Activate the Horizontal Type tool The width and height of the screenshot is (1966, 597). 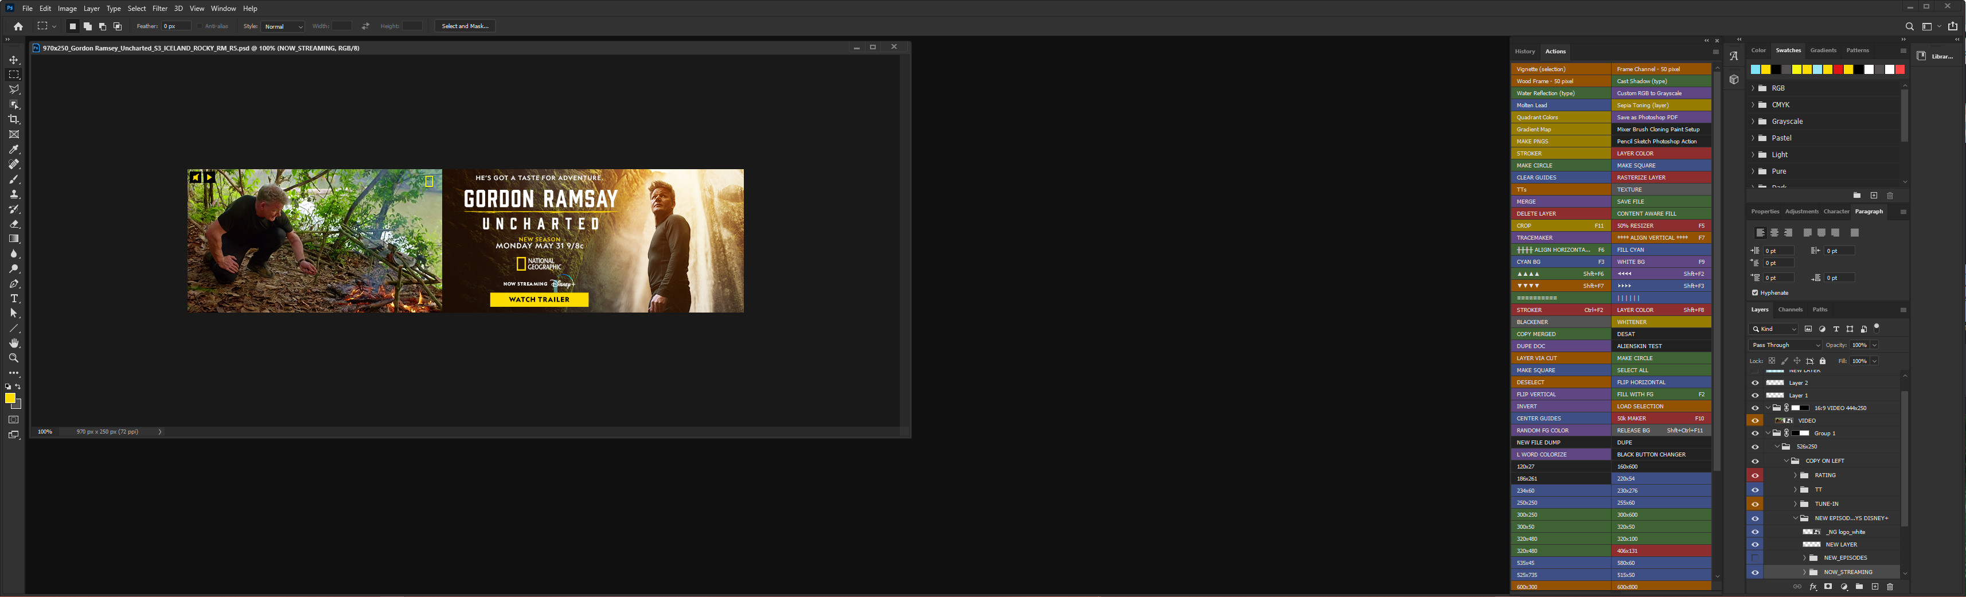click(x=14, y=298)
